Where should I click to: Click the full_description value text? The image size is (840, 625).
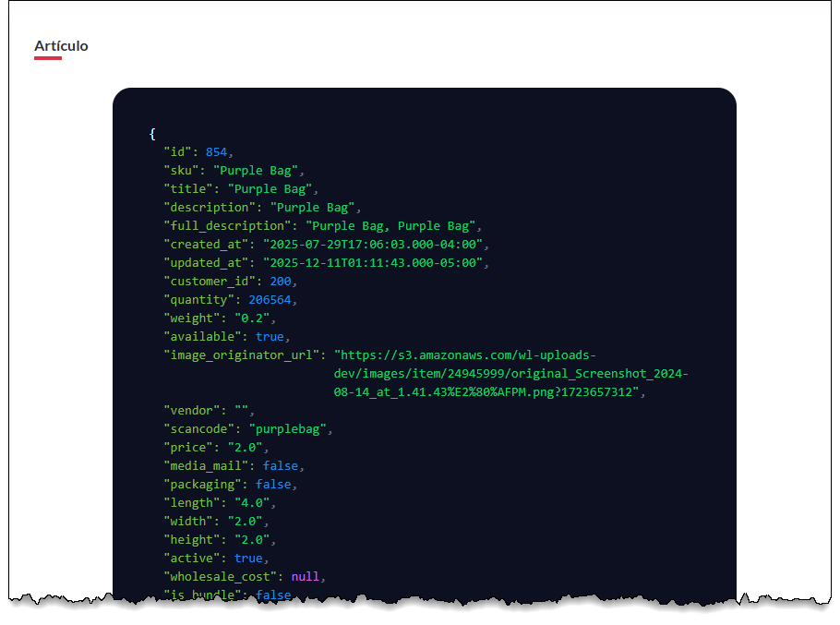click(392, 225)
